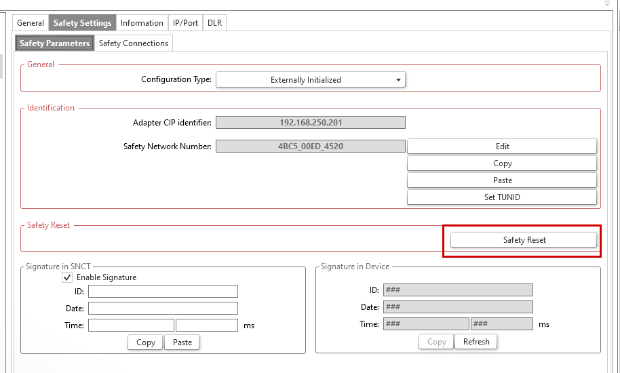
Task: Expand the Configuration Type dropdown
Action: tap(310, 80)
